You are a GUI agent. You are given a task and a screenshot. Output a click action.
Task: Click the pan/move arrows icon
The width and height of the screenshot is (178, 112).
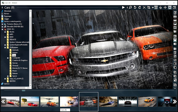click(x=165, y=8)
